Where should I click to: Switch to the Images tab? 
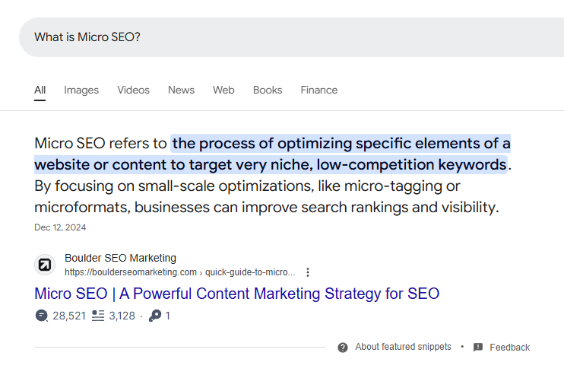(81, 90)
